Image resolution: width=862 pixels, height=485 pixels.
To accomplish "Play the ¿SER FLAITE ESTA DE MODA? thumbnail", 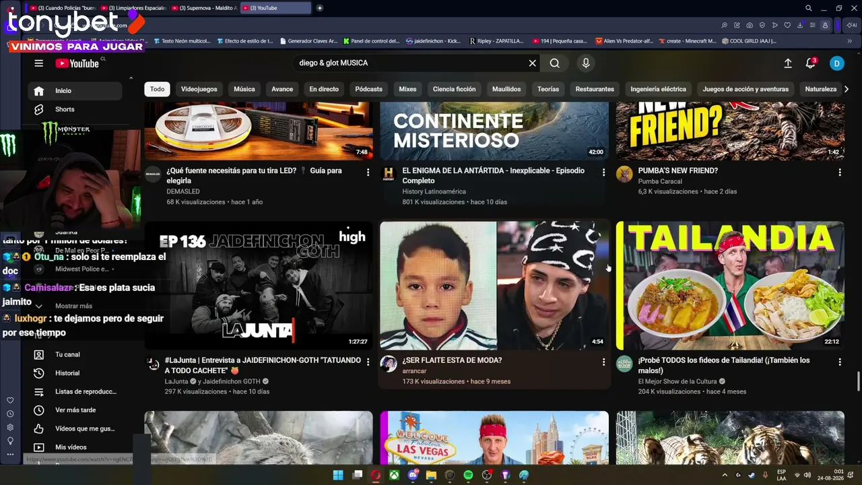I will point(494,286).
